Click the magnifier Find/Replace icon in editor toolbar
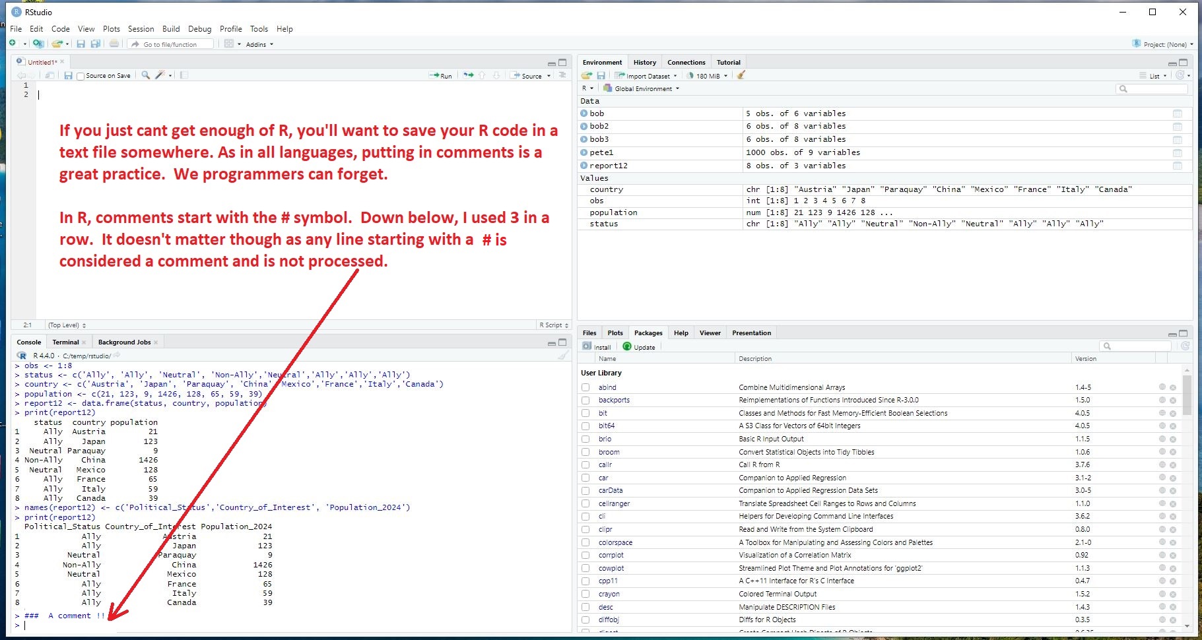Image resolution: width=1202 pixels, height=640 pixels. 146,75
